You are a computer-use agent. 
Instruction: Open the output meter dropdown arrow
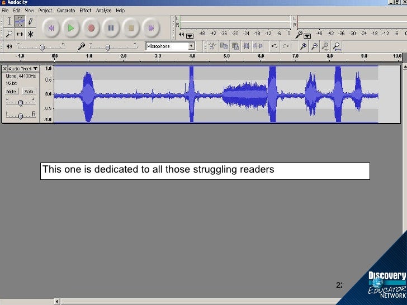point(190,36)
